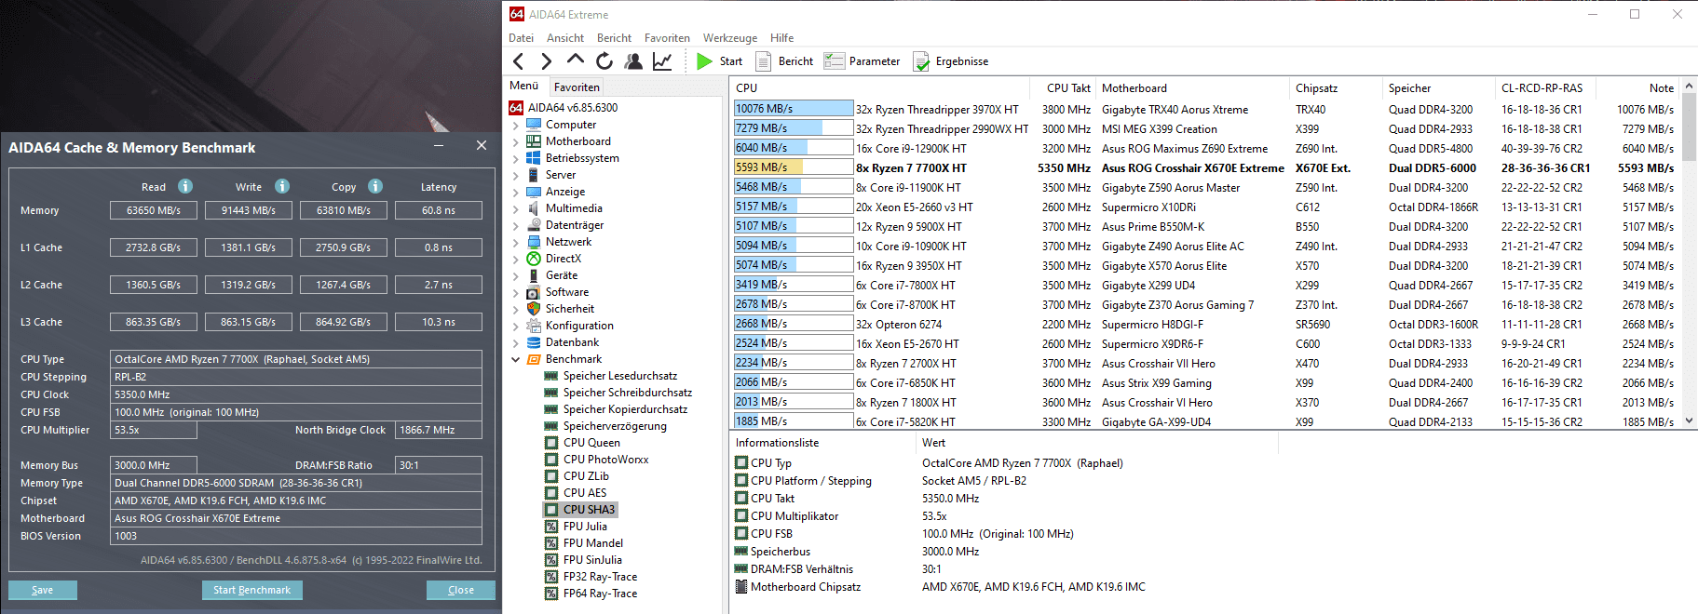Expand the Server tree node
Screen dimensions: 1698x614
point(516,175)
